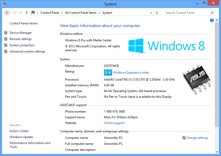Open Remote settings

tap(20, 39)
